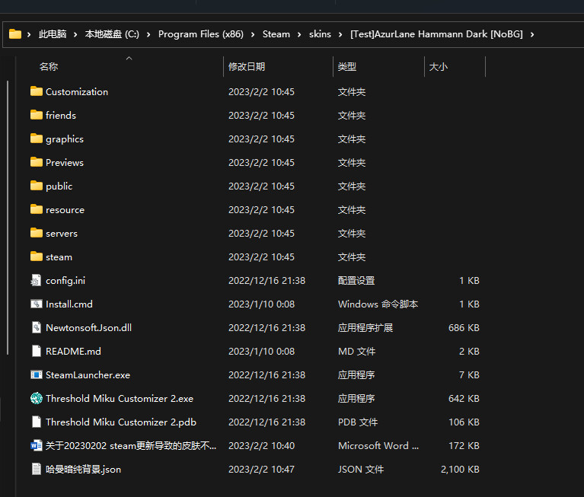The width and height of the screenshot is (584, 497).
Task: Sort by 名称 column header
Action: point(49,67)
